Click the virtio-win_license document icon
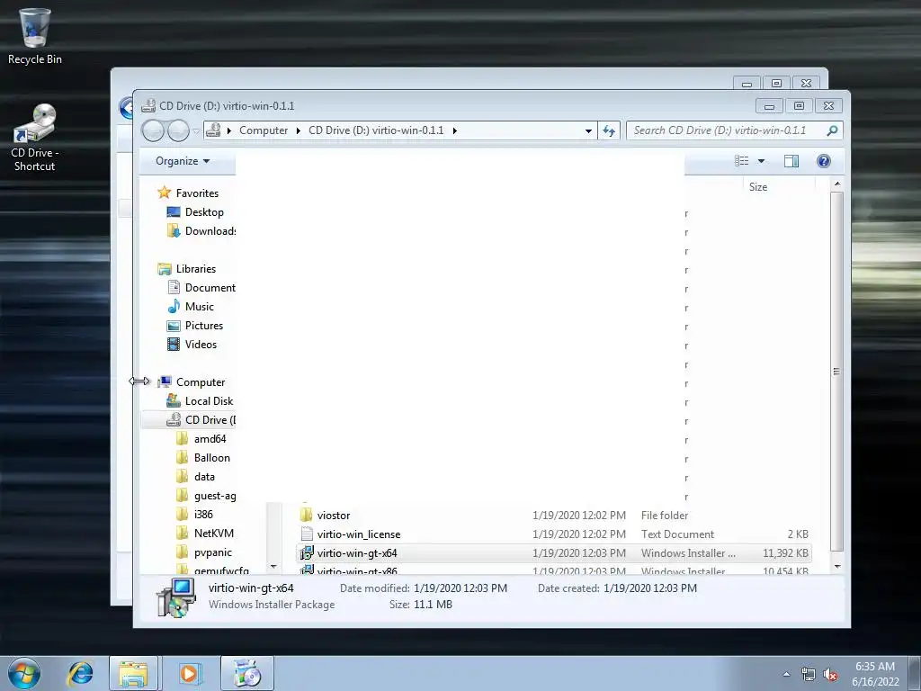 (306, 534)
